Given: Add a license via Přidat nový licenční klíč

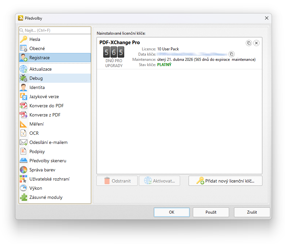Looking at the screenshot, I should click(x=226, y=181).
